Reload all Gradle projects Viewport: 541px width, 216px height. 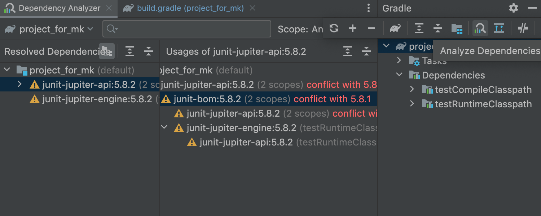334,28
